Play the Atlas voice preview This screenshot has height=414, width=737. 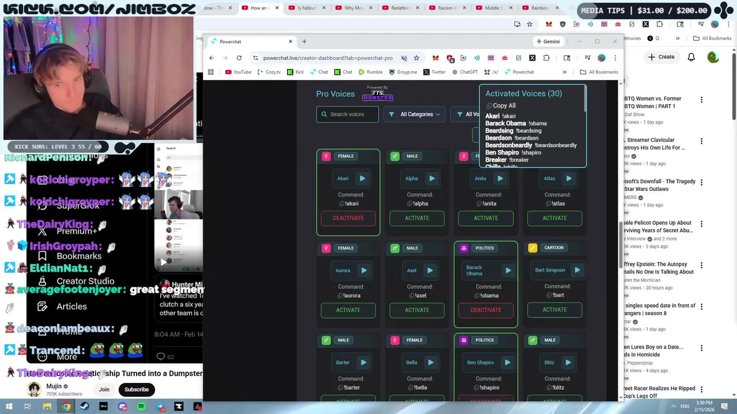click(568, 178)
